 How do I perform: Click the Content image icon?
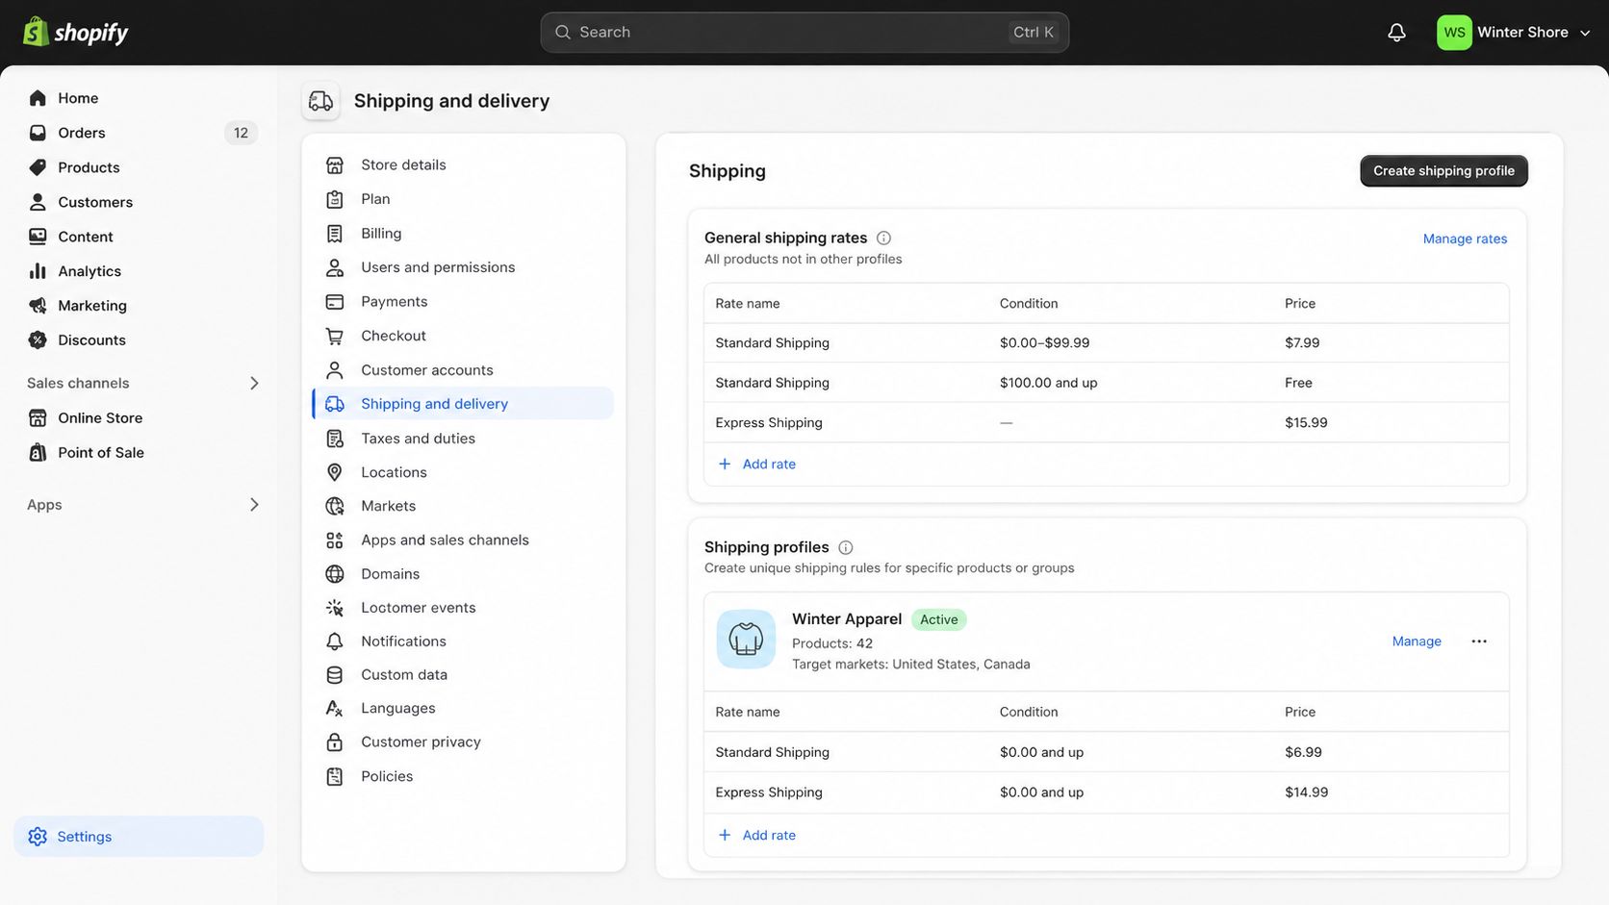[38, 237]
